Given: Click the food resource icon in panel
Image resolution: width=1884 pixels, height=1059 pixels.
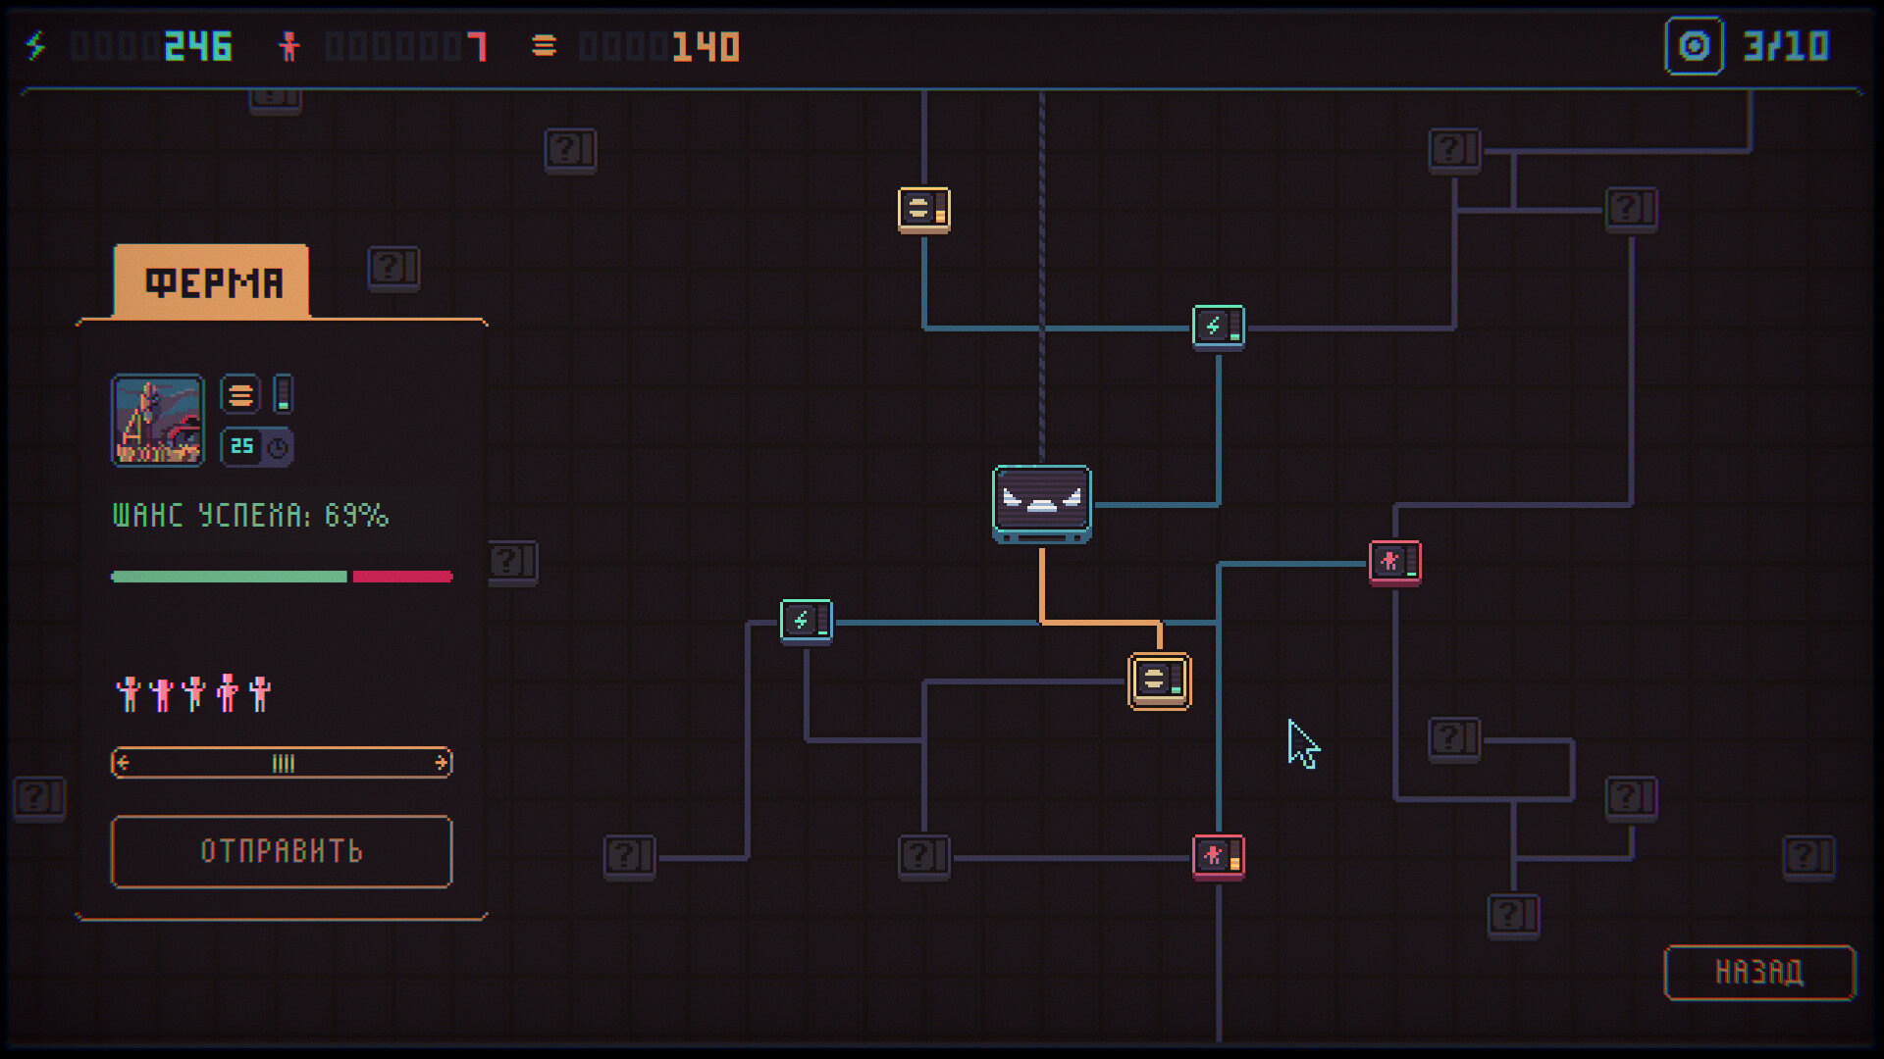Looking at the screenshot, I should (240, 395).
